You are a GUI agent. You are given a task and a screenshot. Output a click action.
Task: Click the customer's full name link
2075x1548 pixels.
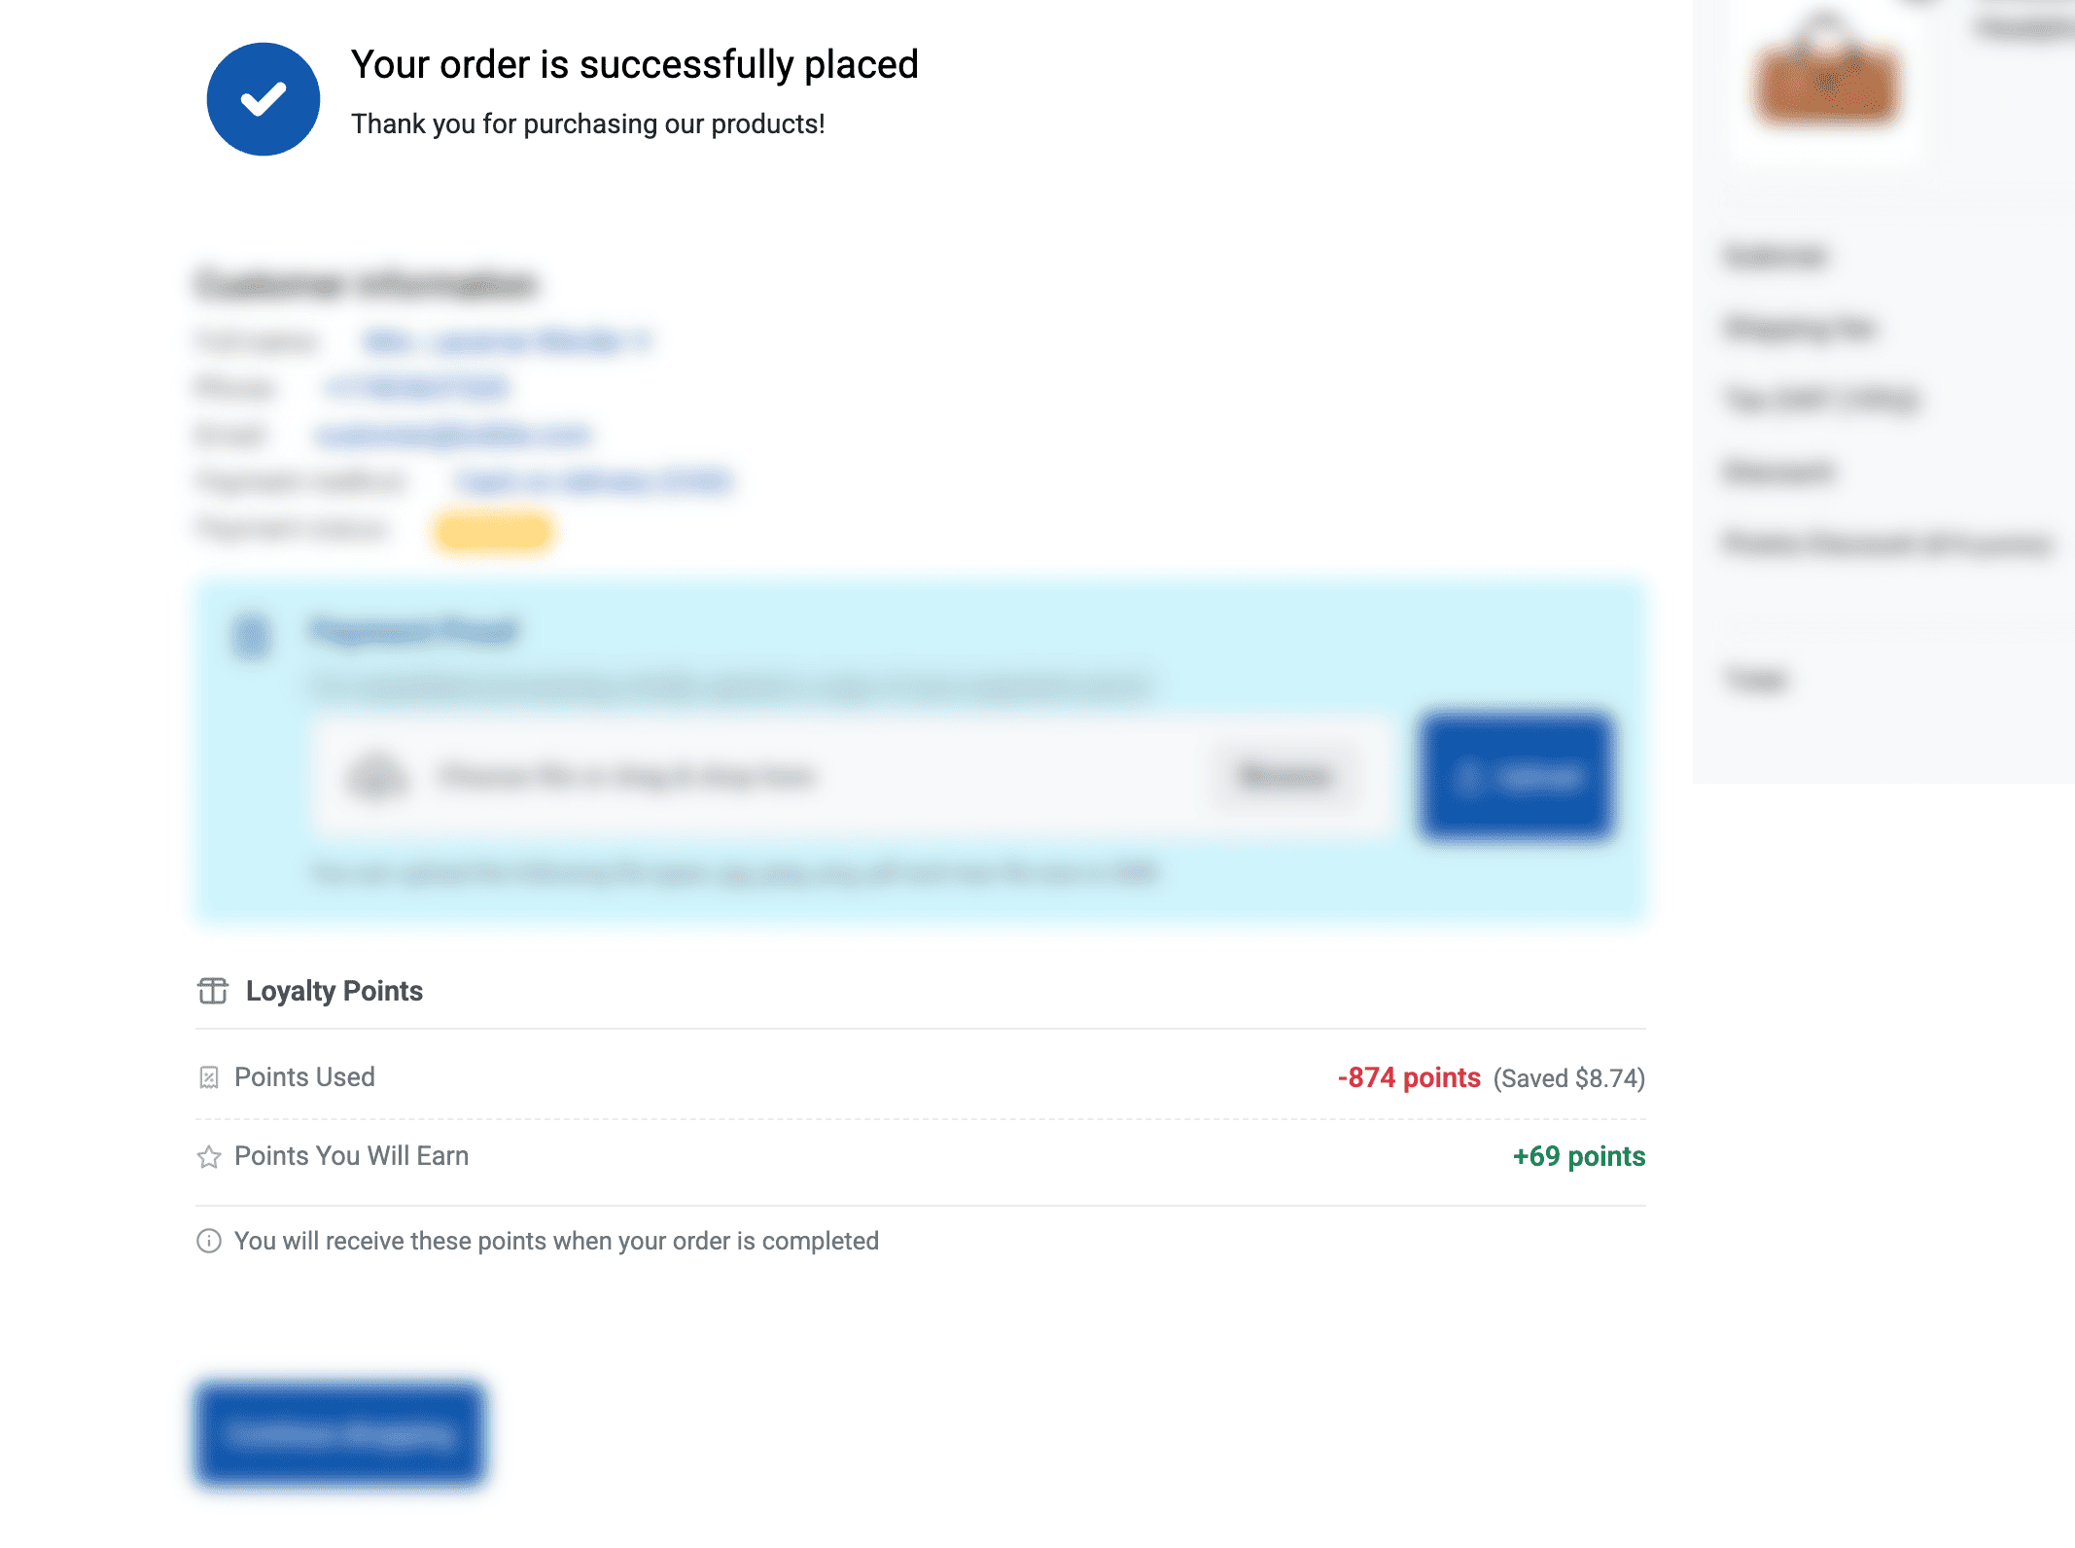pyautogui.click(x=506, y=341)
